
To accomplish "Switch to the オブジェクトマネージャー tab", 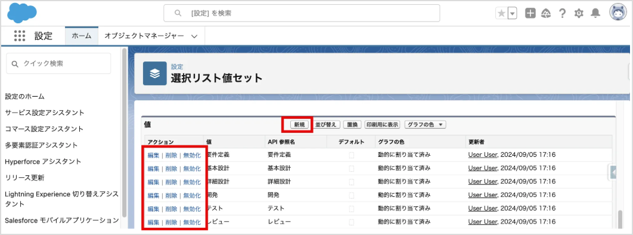I will tap(144, 36).
